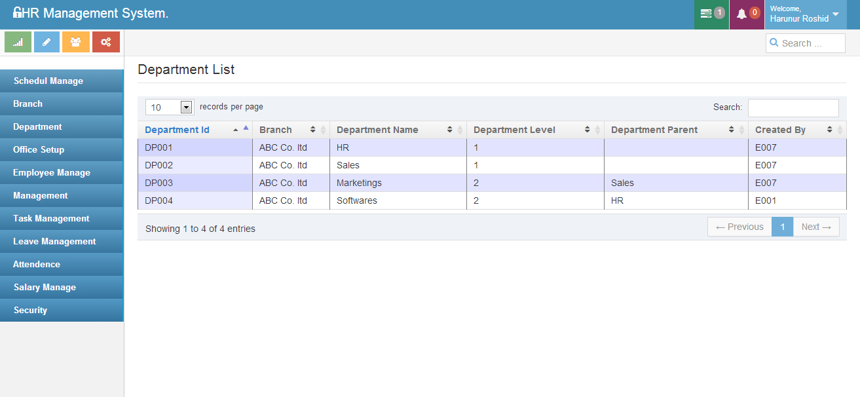Focus the table Search input field
Screen dimensions: 860x397
click(x=793, y=107)
